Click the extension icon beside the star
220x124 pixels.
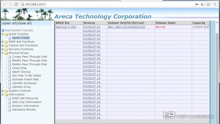coord(209,5)
